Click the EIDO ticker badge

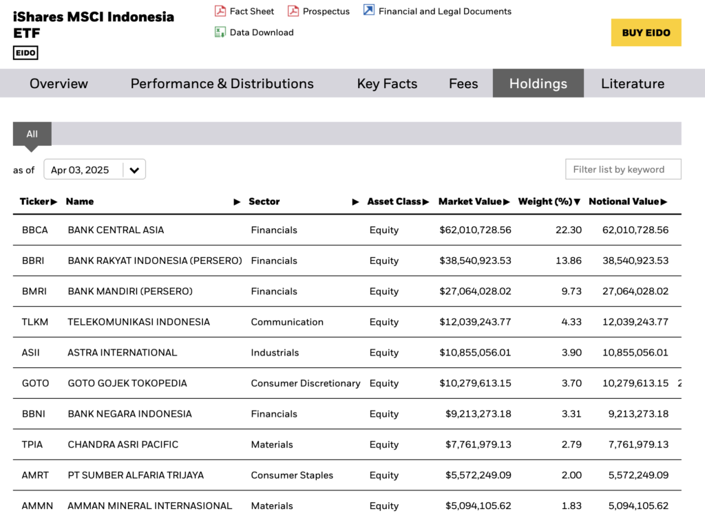click(x=25, y=53)
